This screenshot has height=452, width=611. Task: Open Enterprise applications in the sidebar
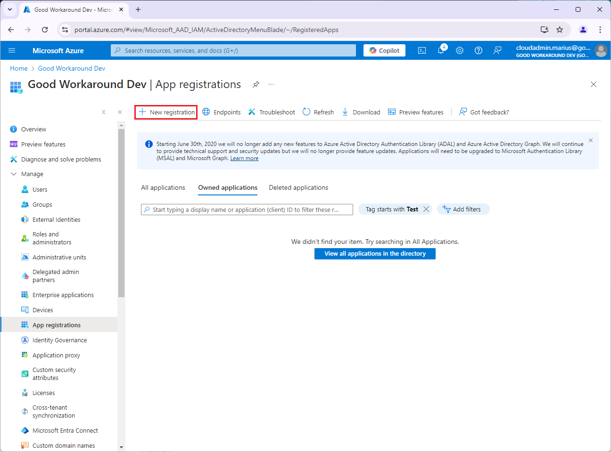click(x=63, y=295)
